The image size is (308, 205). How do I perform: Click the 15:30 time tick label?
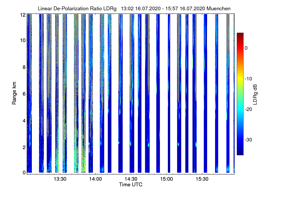(202, 179)
